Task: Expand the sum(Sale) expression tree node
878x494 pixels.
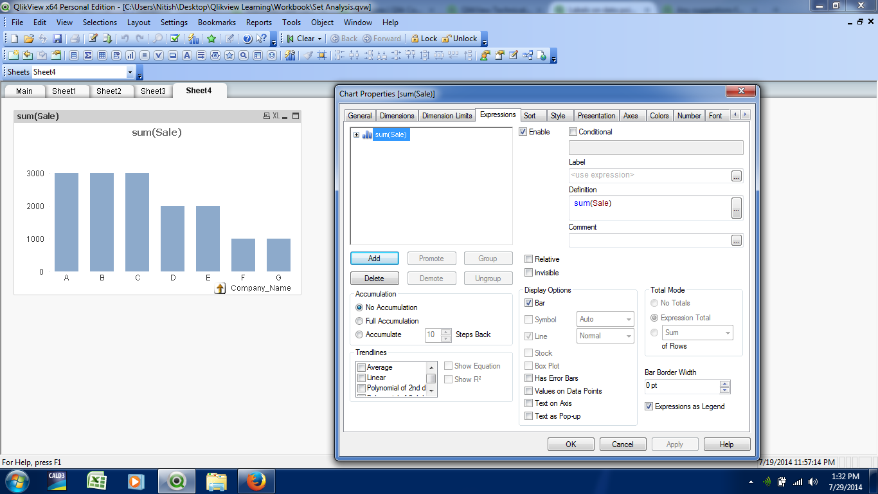Action: point(355,134)
